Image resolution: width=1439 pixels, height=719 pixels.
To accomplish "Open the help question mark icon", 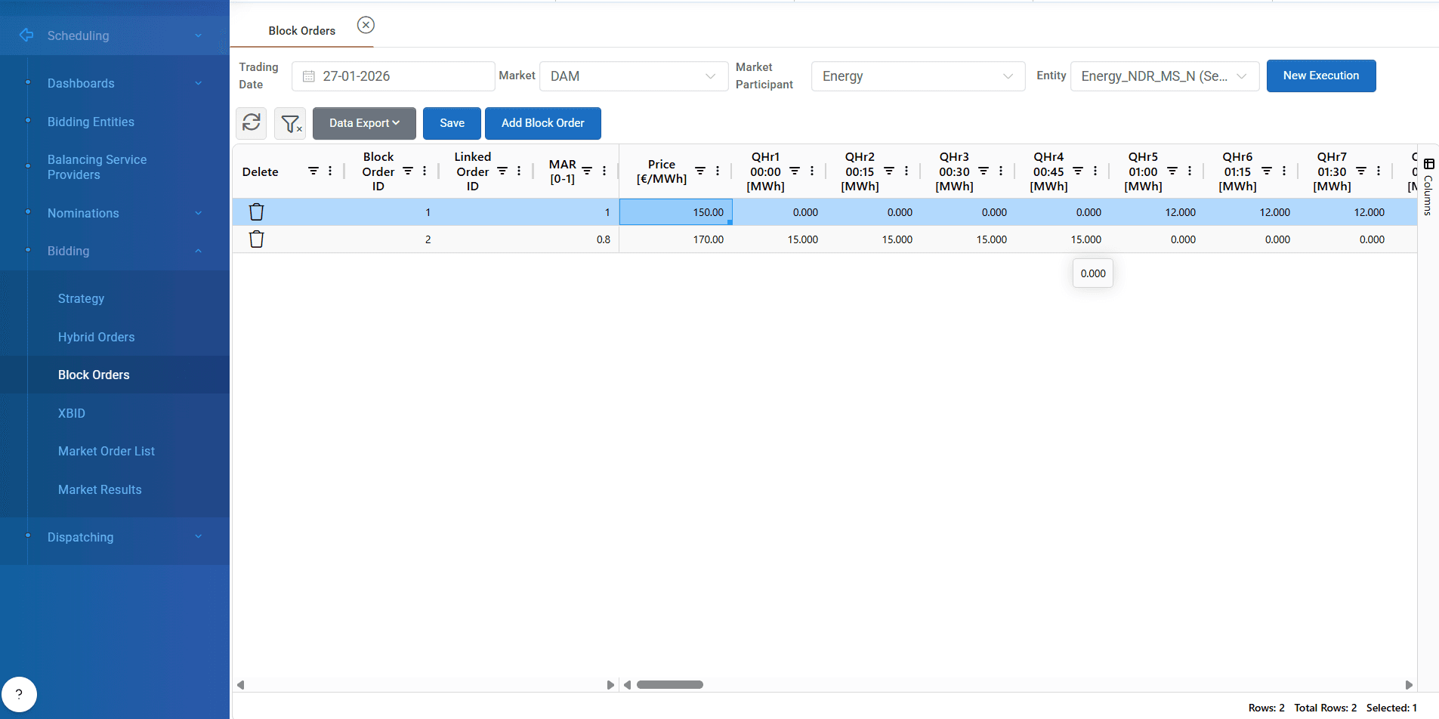I will point(19,694).
